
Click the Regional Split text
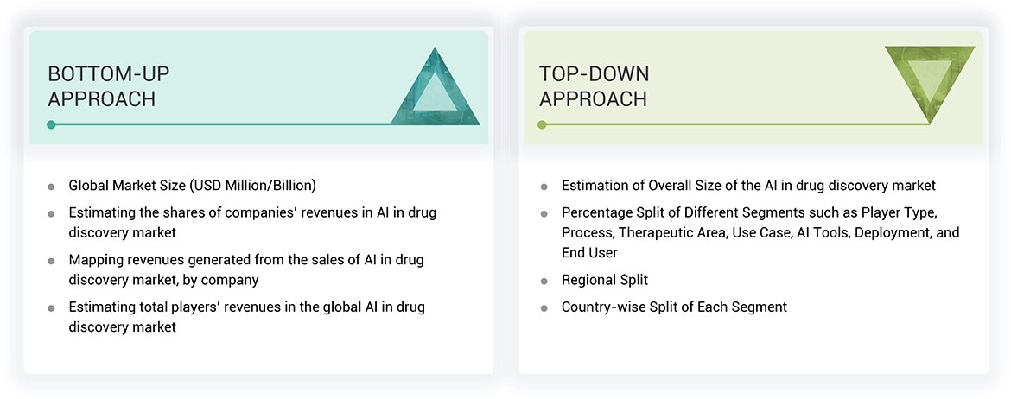coord(605,281)
